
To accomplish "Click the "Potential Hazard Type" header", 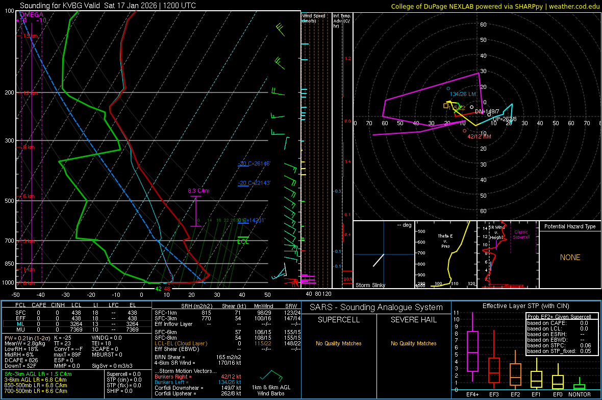I will [570, 226].
